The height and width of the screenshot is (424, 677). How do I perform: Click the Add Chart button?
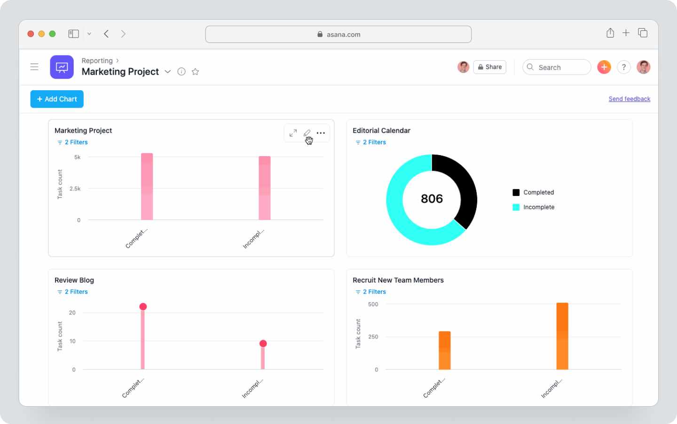coord(56,99)
